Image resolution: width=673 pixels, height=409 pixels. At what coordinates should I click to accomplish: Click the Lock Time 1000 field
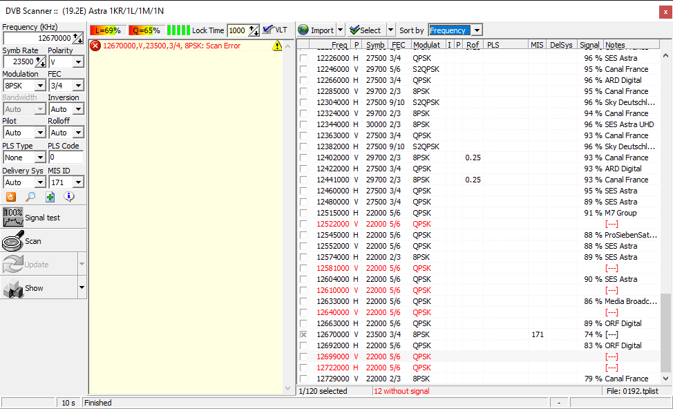click(x=238, y=30)
